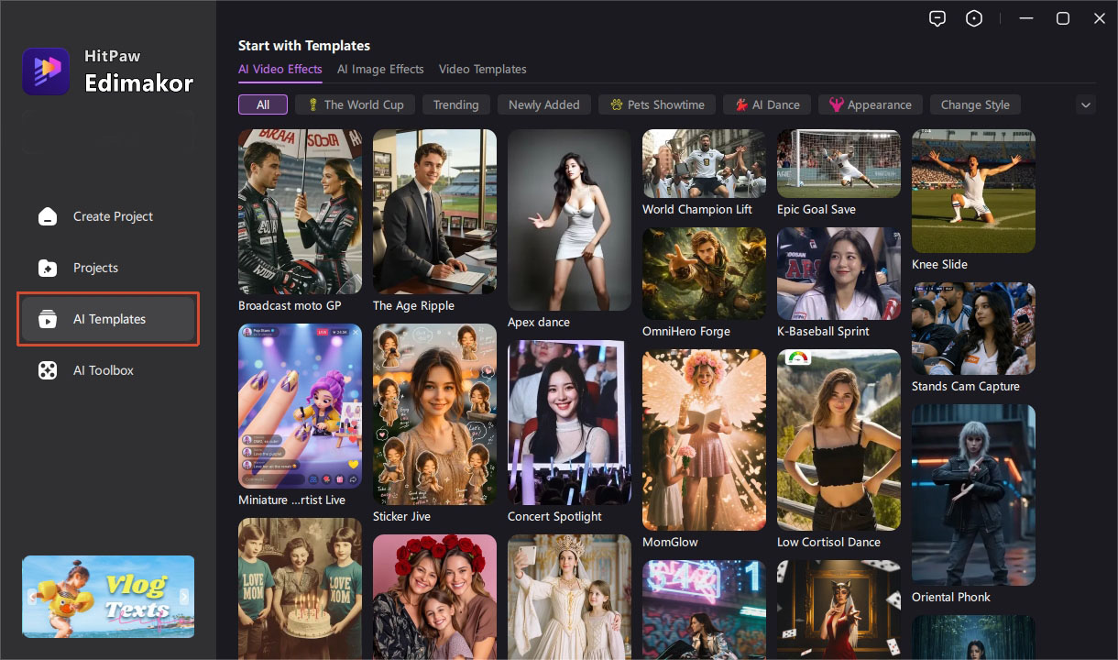Image resolution: width=1118 pixels, height=660 pixels.
Task: Click the Projects folder icon
Action: coord(47,268)
